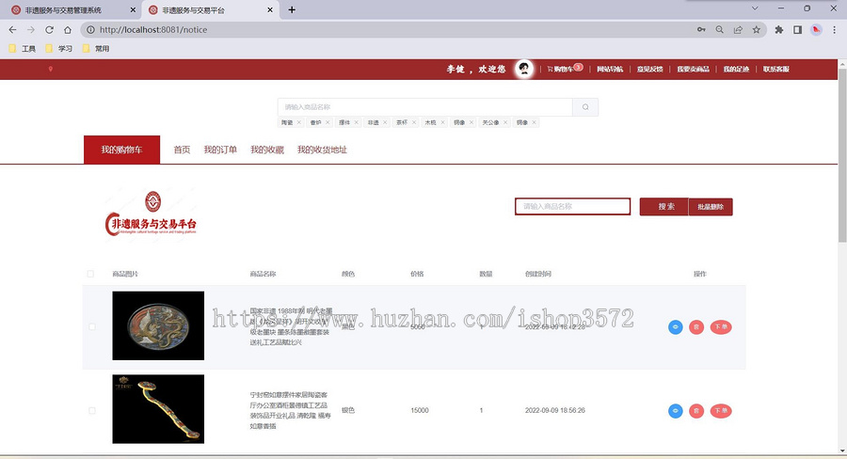Check the 国家非遗 ink item row checkbox

tap(92, 326)
